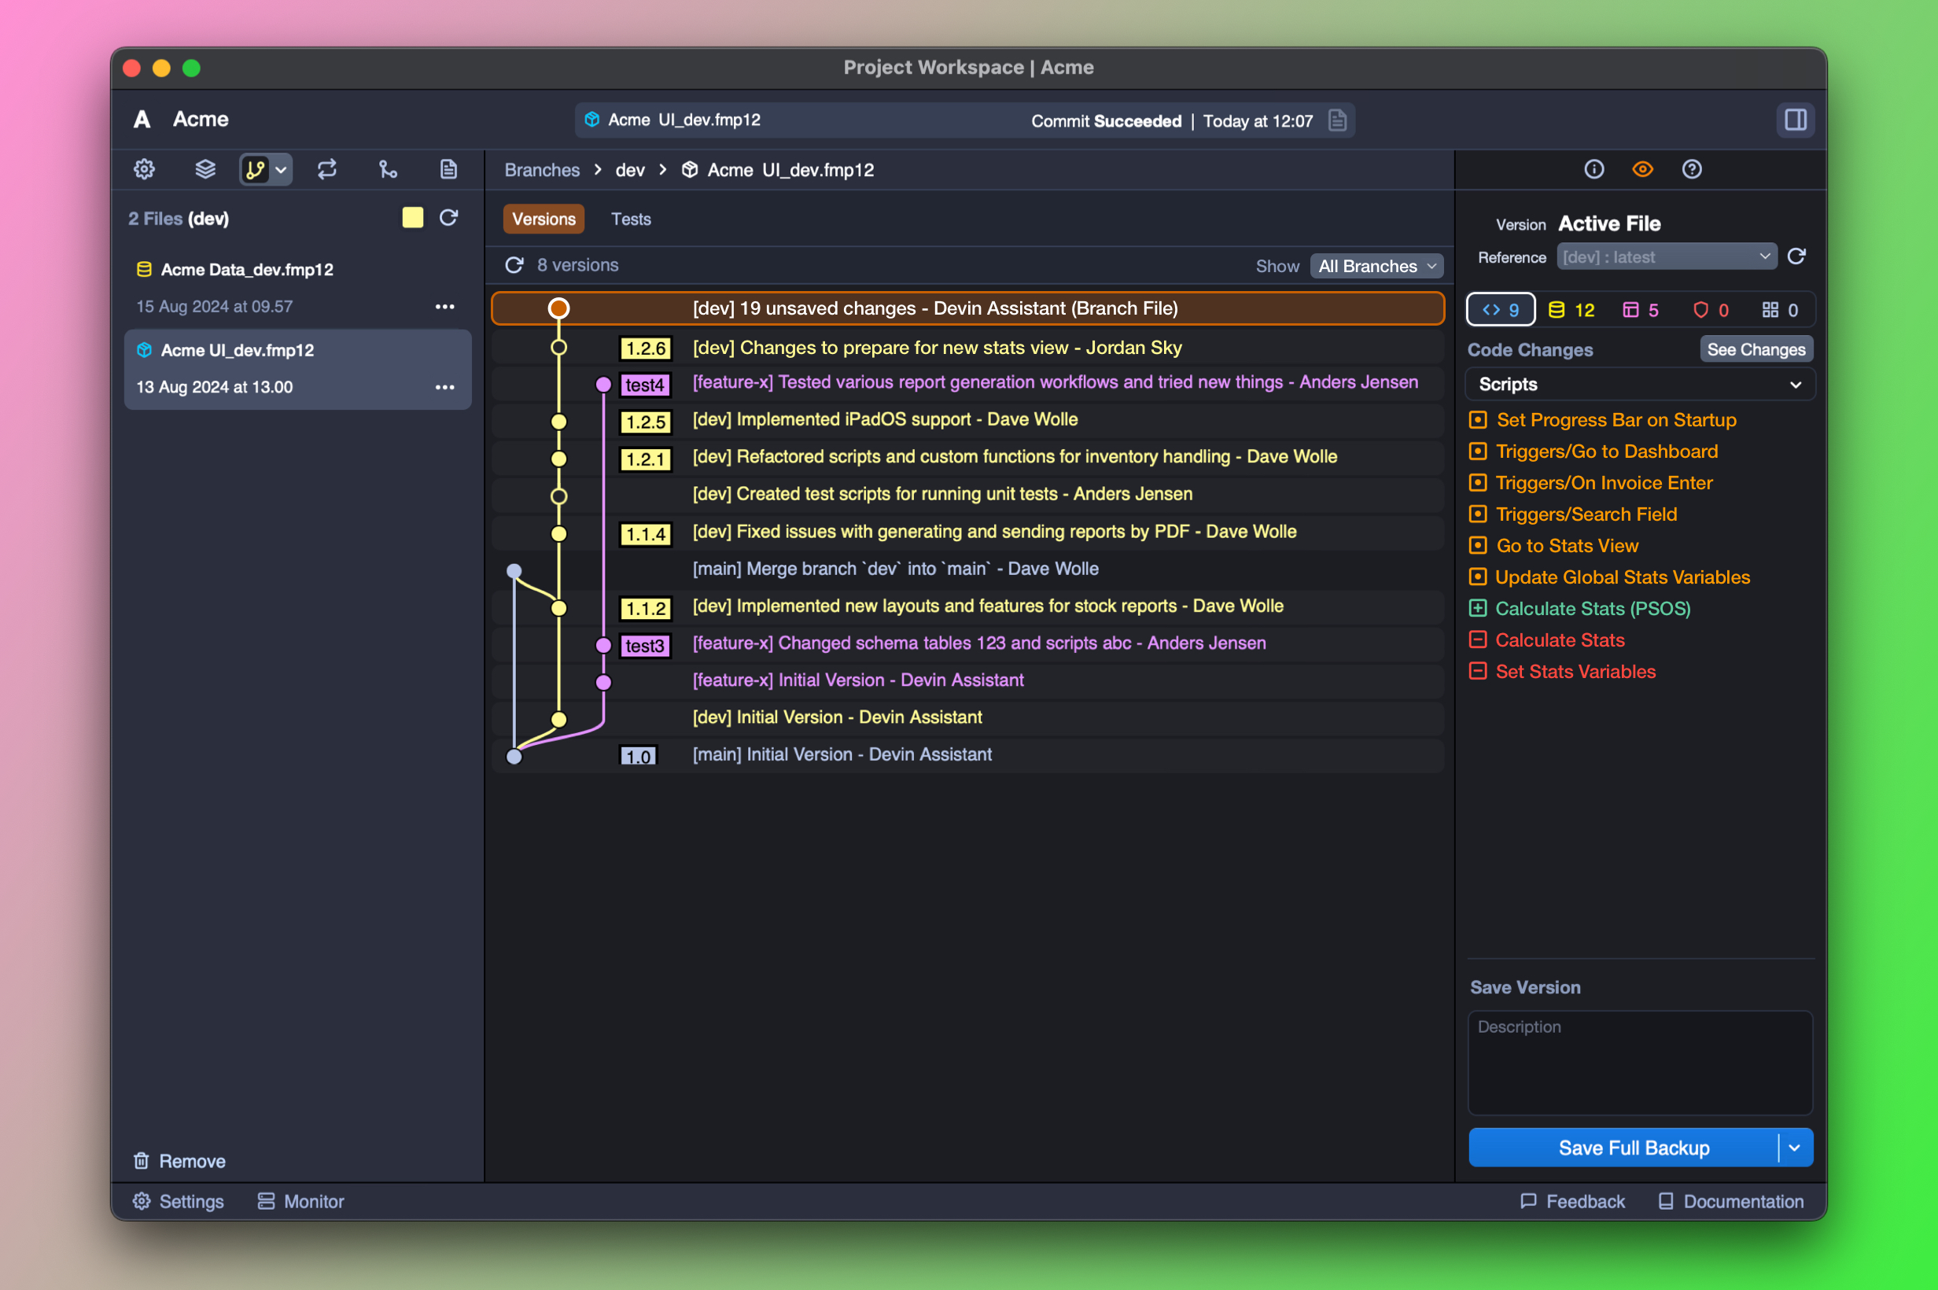Click into the Description text field
Screen dimensions: 1938x1290
point(1639,1061)
